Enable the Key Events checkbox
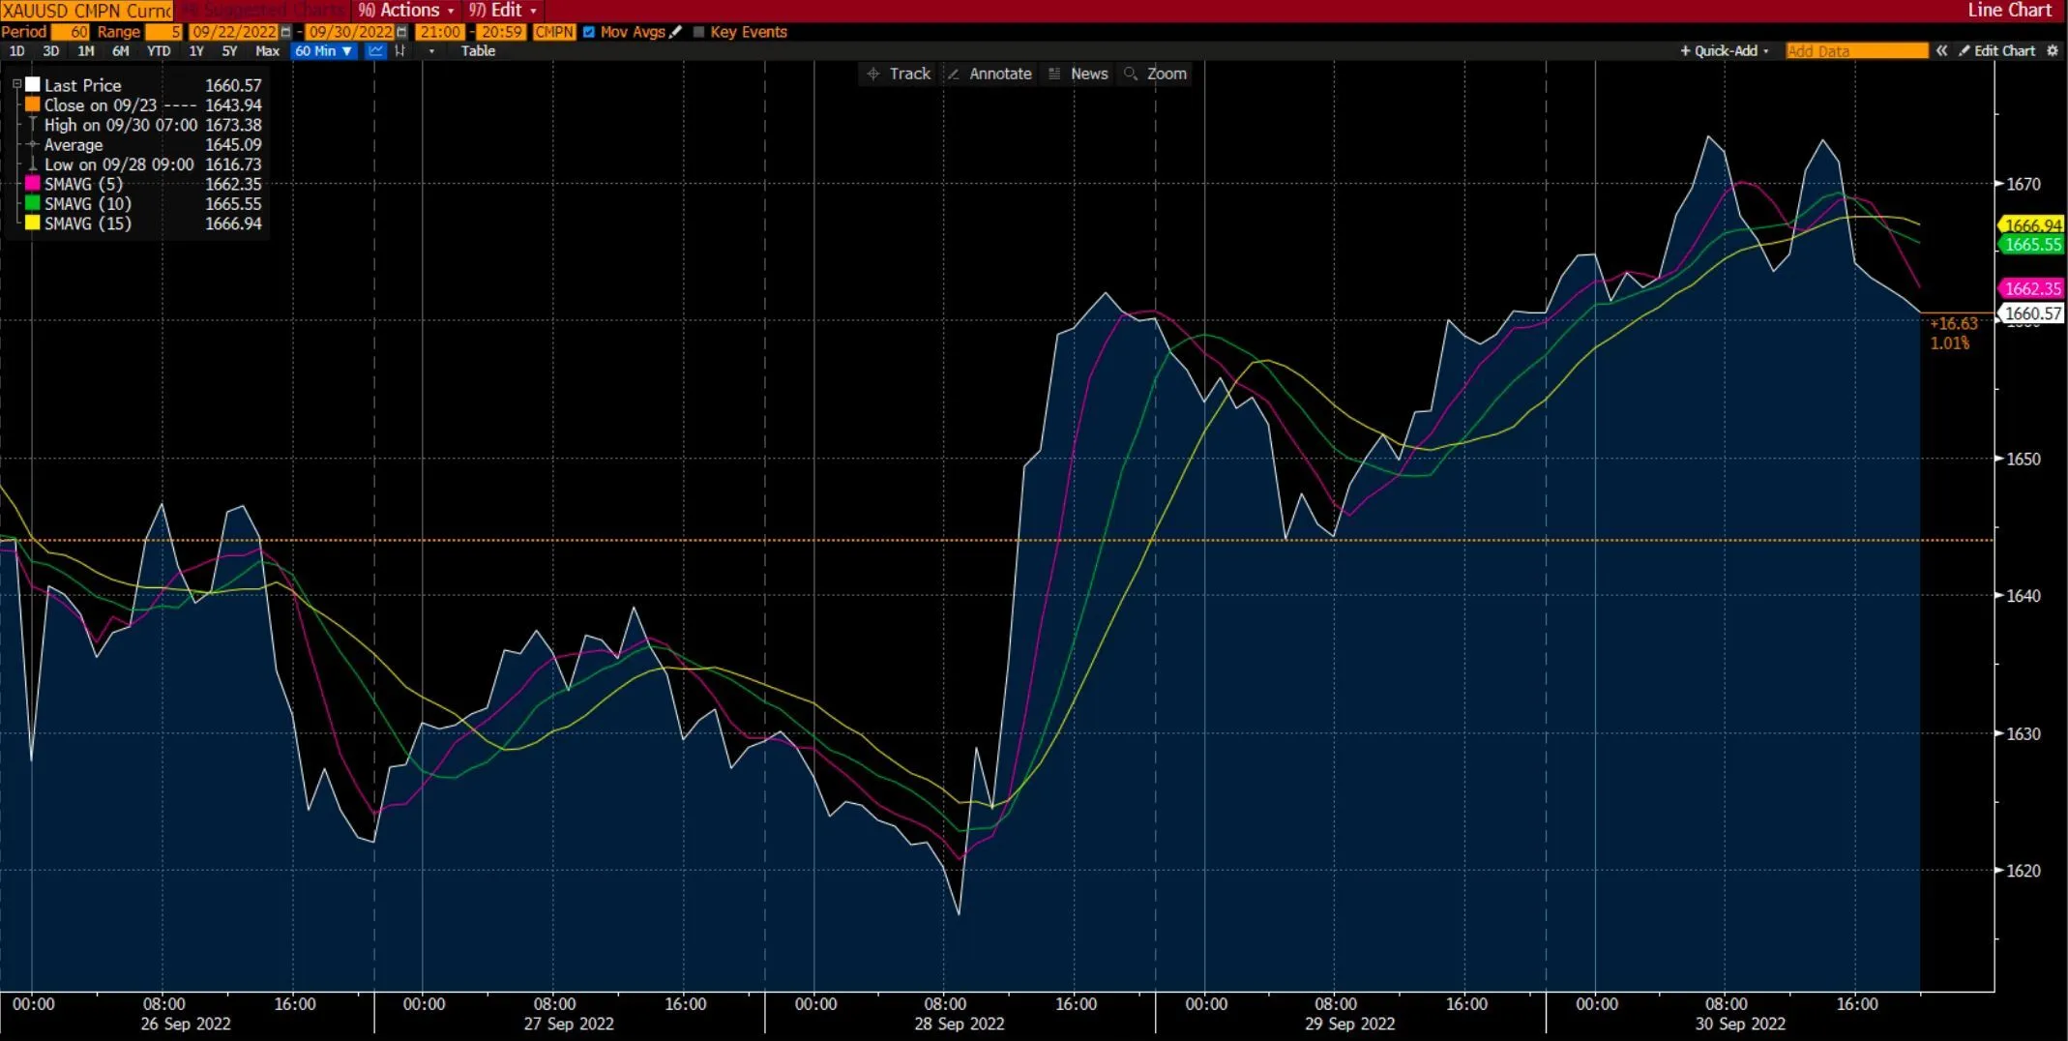This screenshot has height=1041, width=2068. click(x=698, y=32)
